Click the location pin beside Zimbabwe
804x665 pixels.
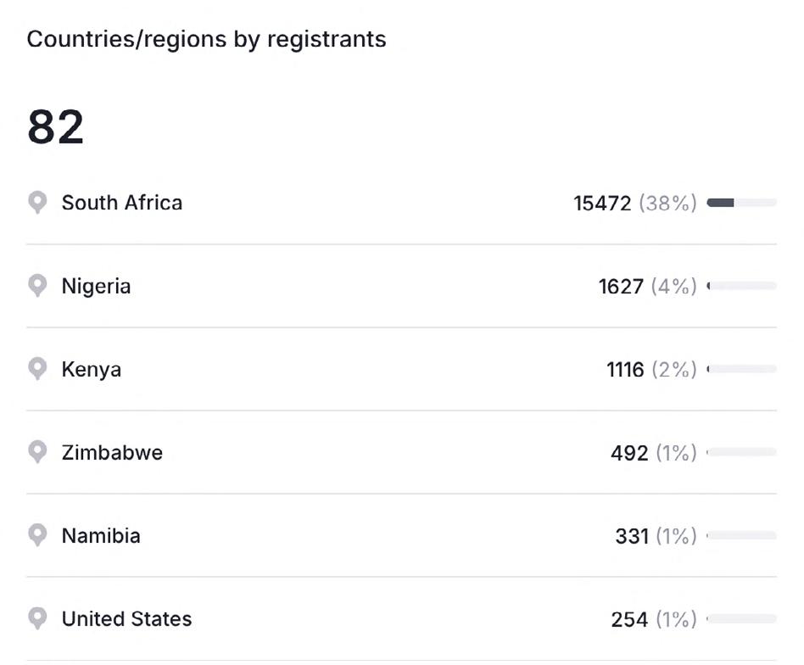click(x=37, y=452)
